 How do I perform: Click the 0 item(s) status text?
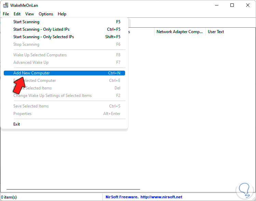tap(9, 197)
